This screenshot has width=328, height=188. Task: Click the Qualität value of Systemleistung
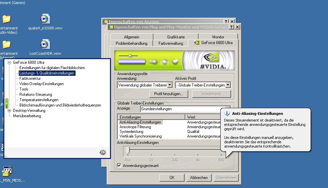click(193, 132)
